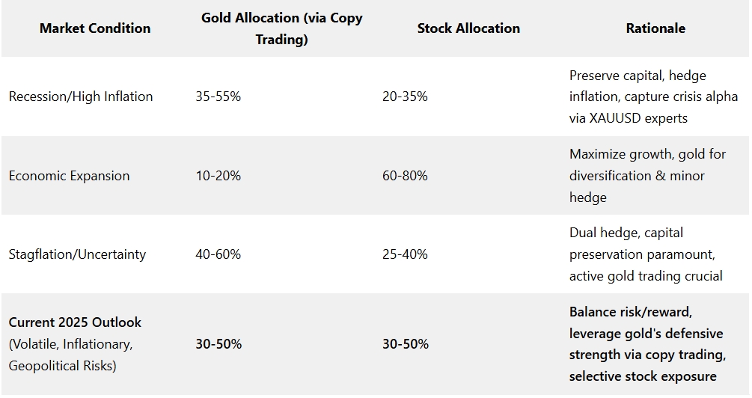Click the Market Condition column header
The width and height of the screenshot is (752, 398).
point(95,28)
